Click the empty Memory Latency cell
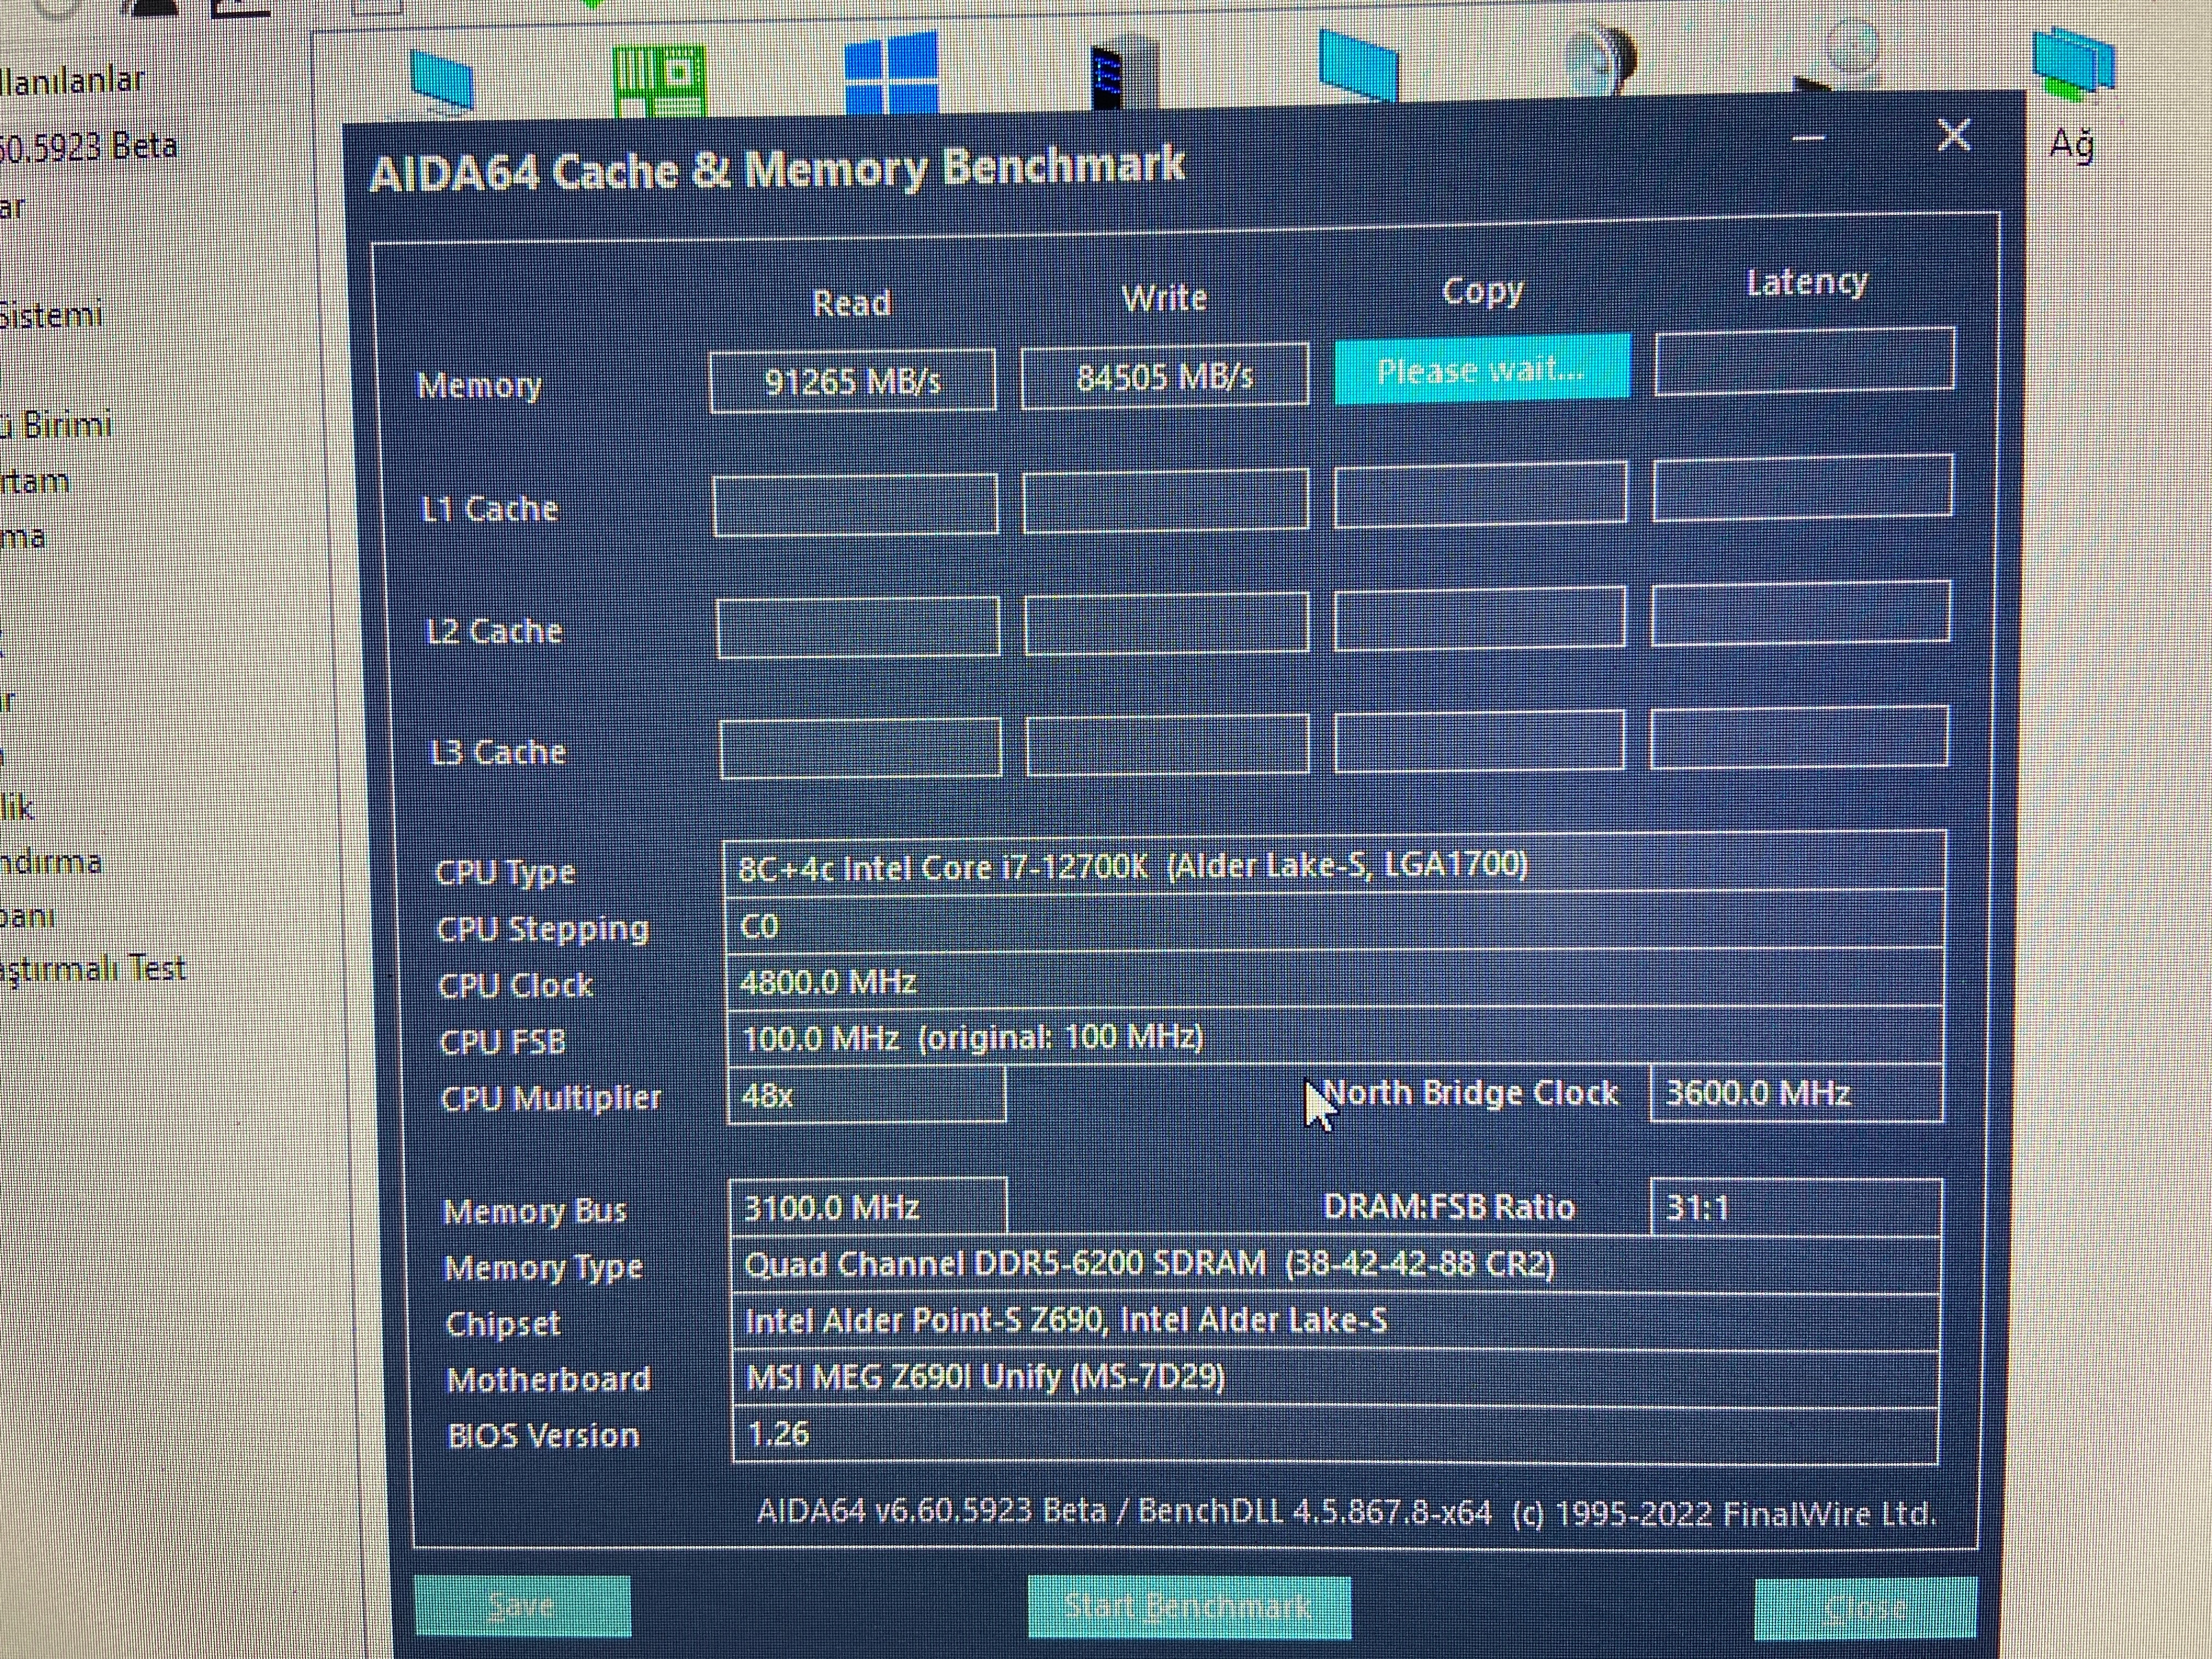This screenshot has height=1659, width=2212. coord(1804,360)
